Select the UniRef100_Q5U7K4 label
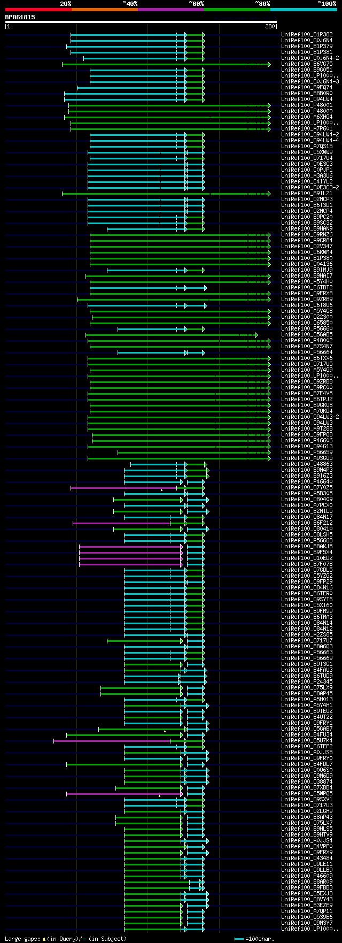The height and width of the screenshot is (943, 342). coord(307,741)
